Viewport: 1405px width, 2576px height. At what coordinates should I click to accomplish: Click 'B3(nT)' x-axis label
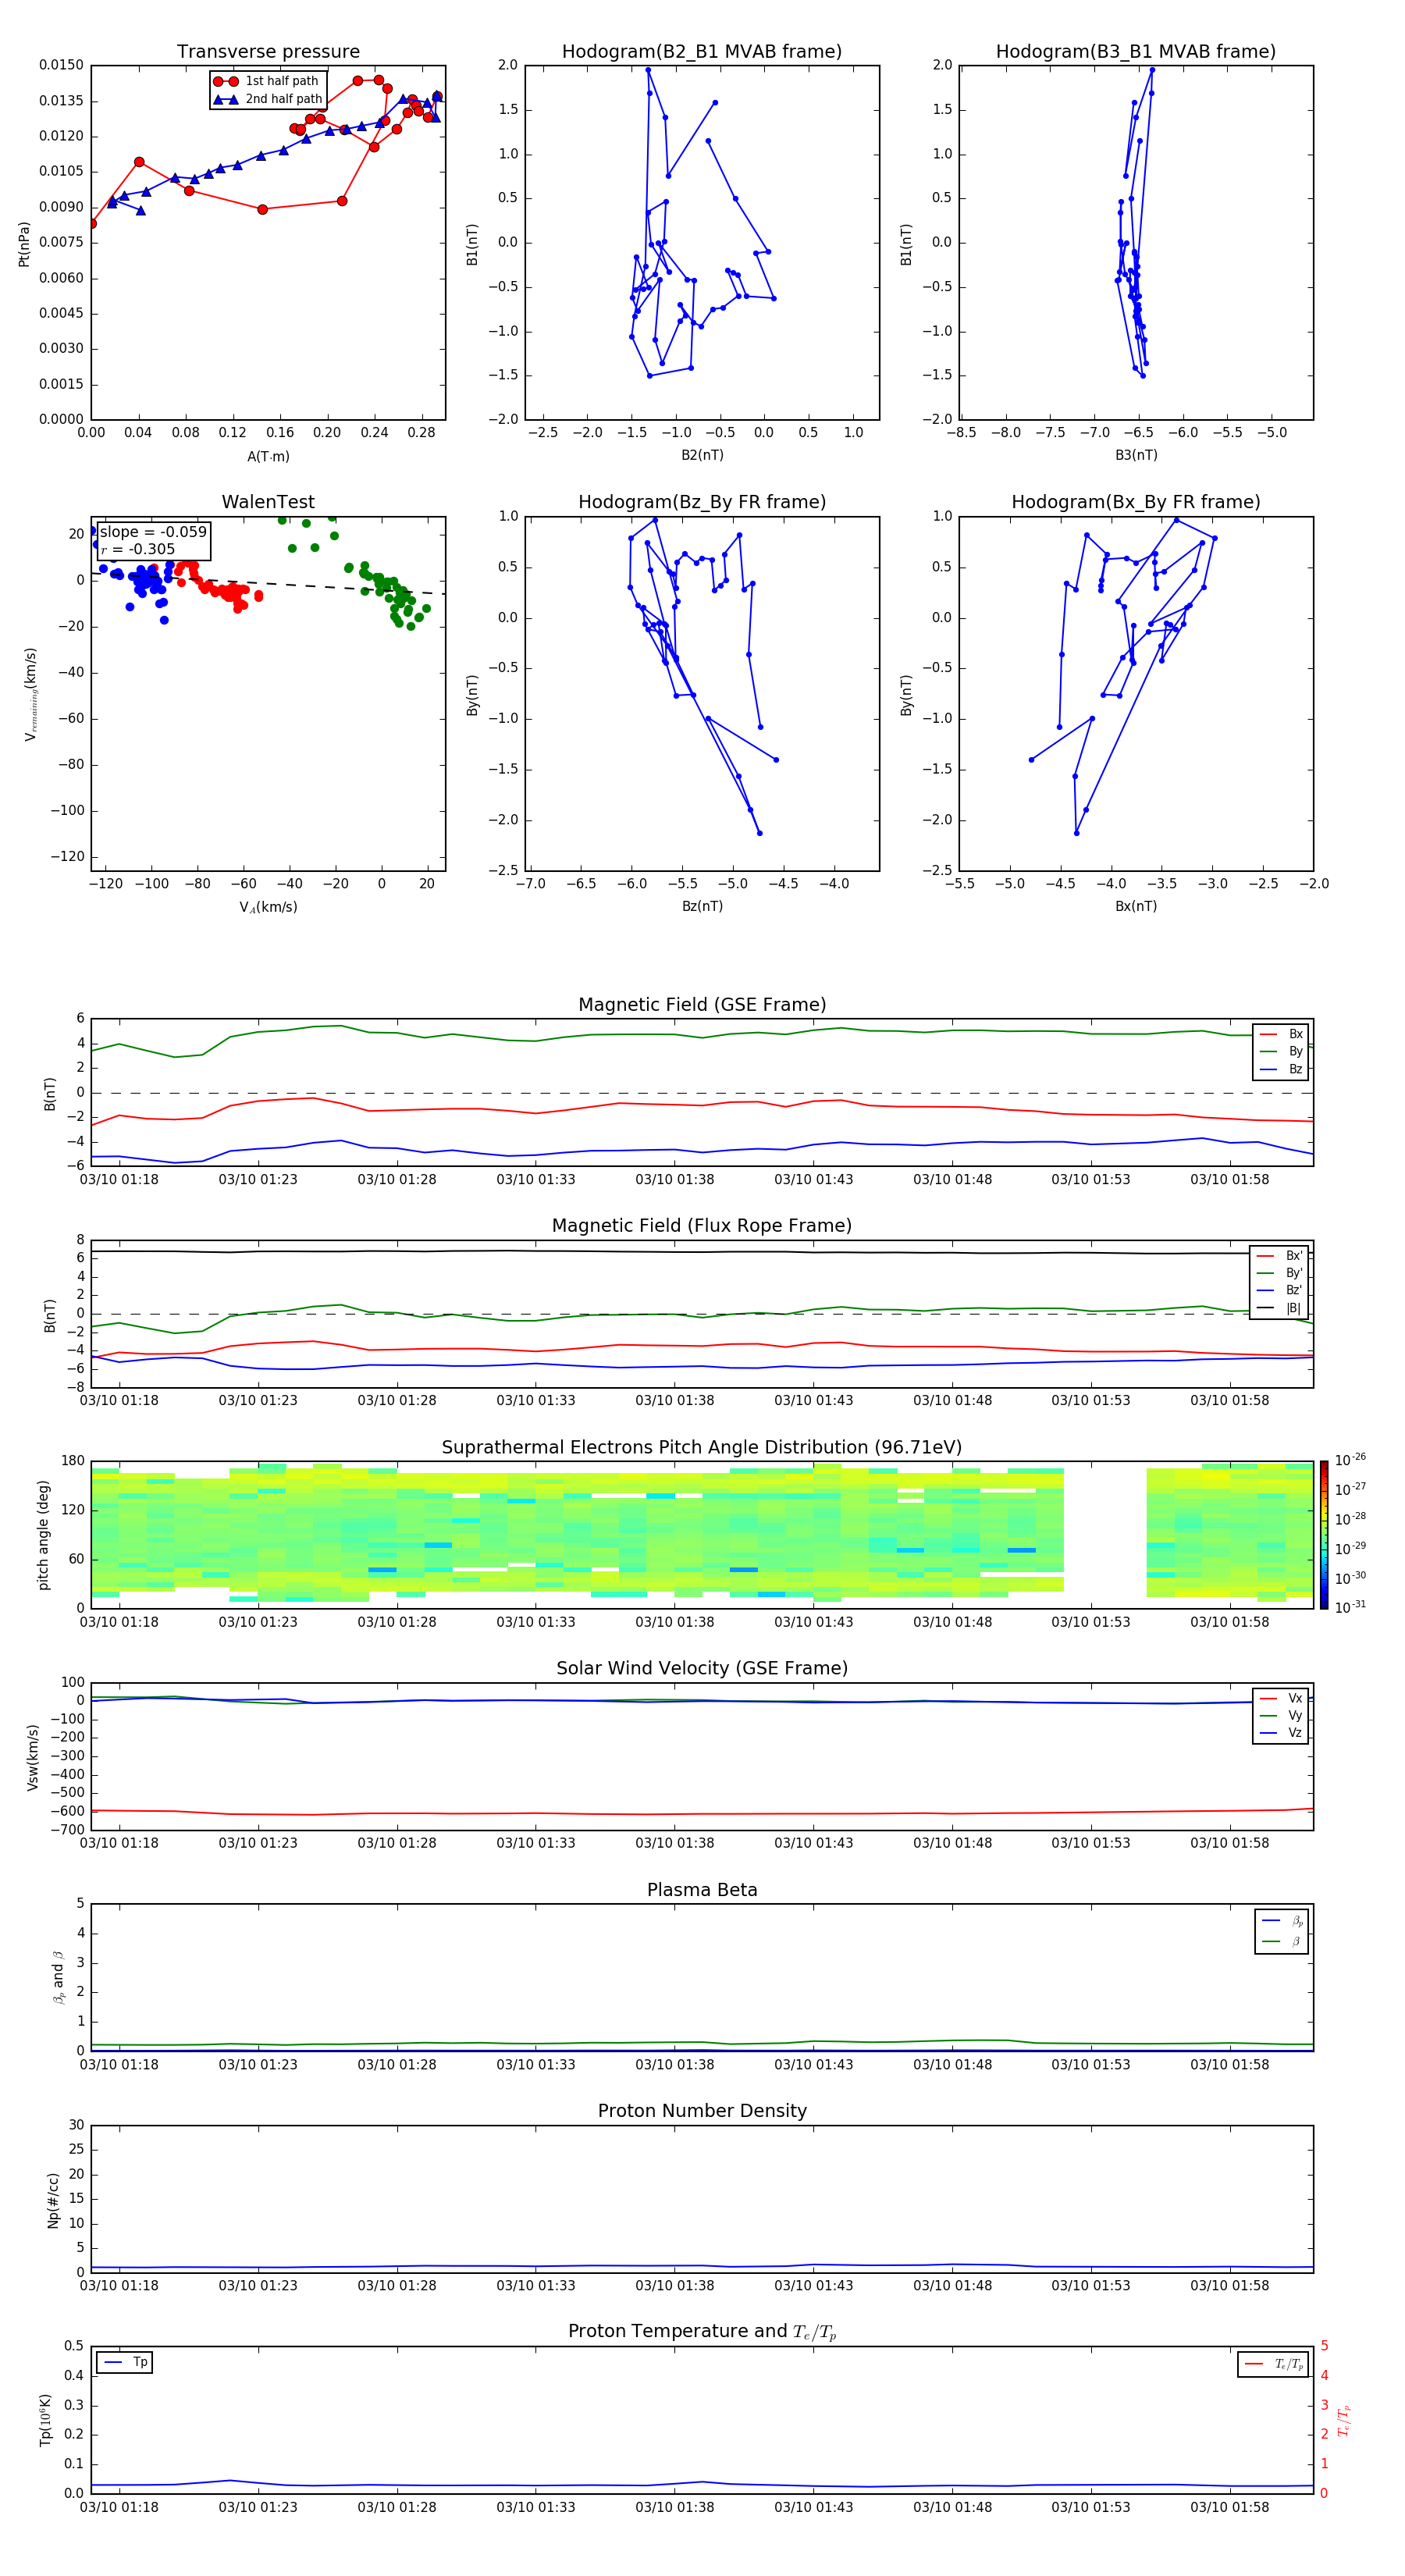[1136, 455]
